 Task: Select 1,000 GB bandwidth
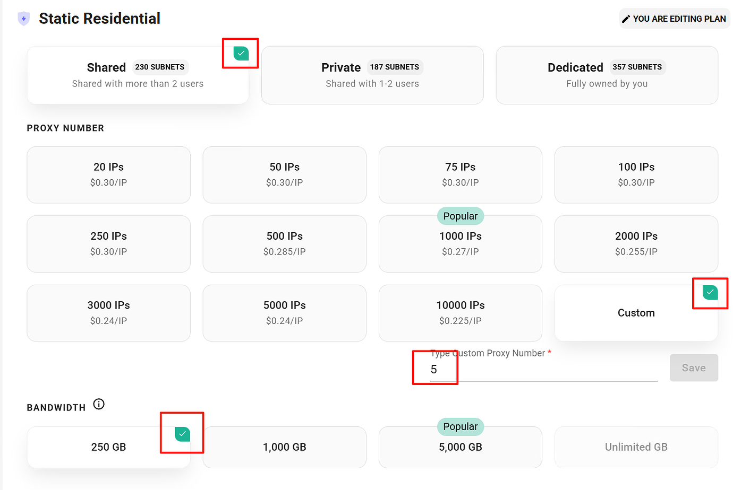[x=284, y=447]
